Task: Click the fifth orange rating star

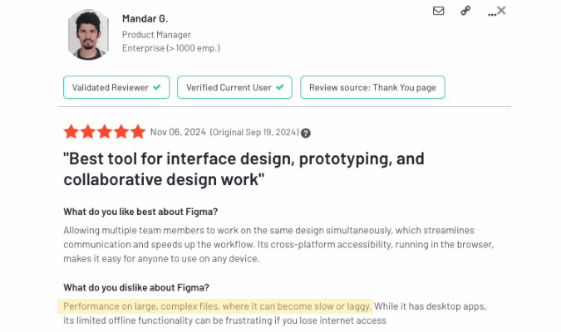Action: pos(138,132)
